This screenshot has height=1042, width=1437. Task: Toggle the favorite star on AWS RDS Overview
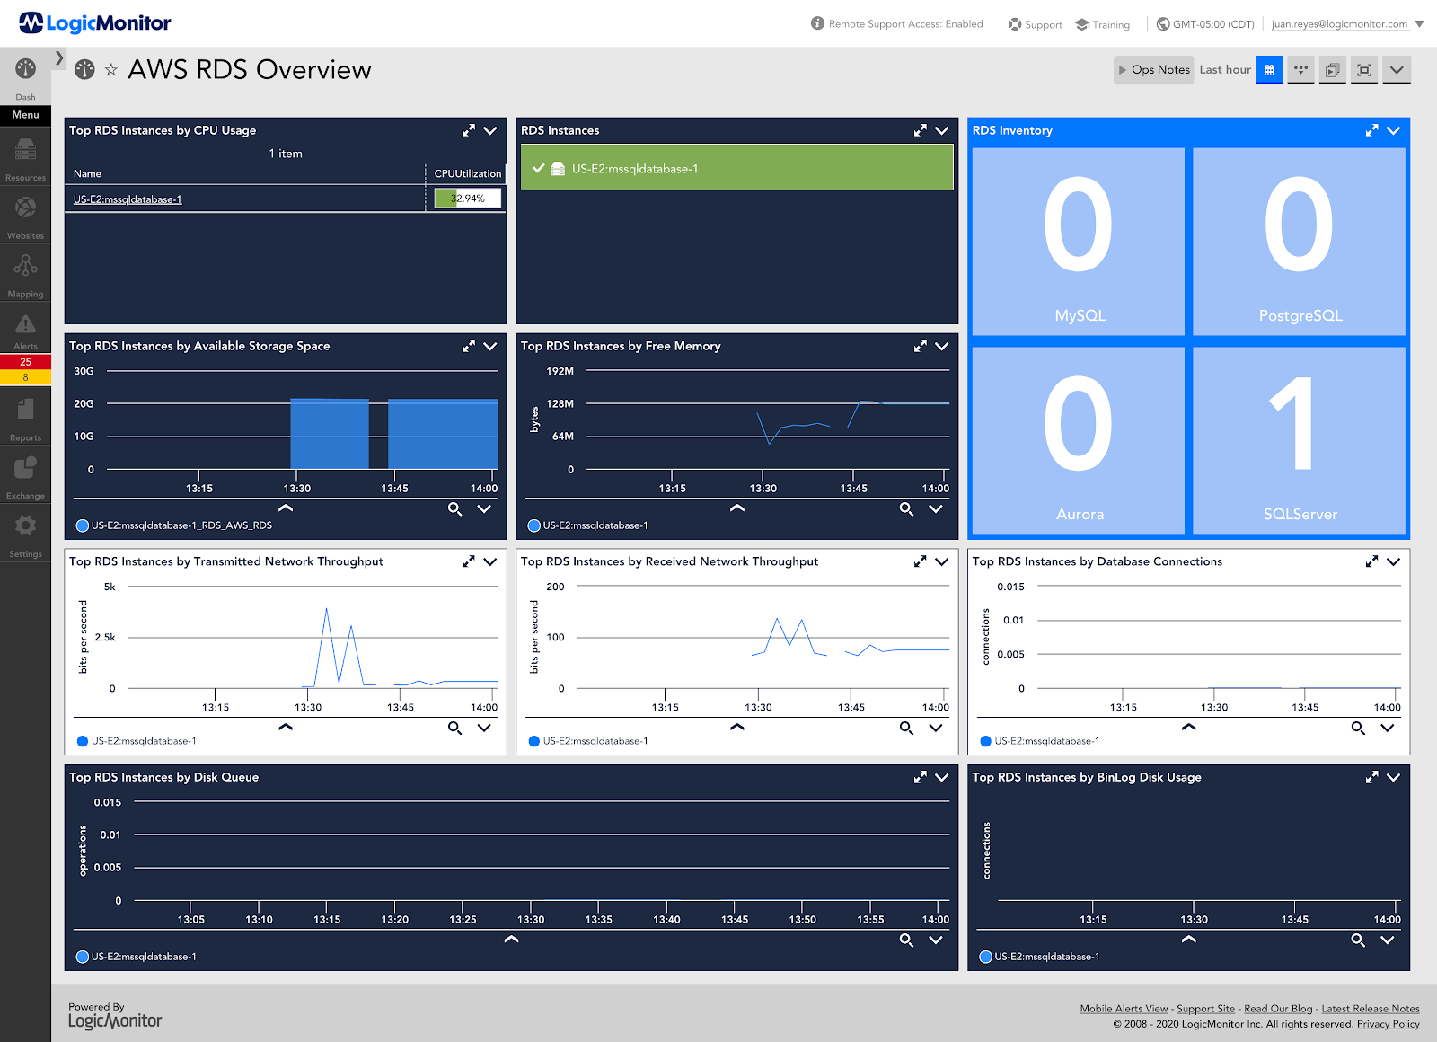110,70
